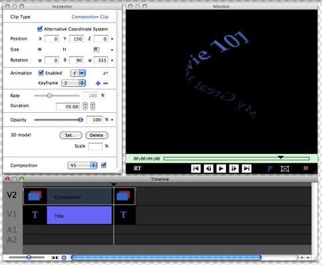Click the crossed-box icon in Monitor
This screenshot has height=265, width=322.
(x=285, y=169)
